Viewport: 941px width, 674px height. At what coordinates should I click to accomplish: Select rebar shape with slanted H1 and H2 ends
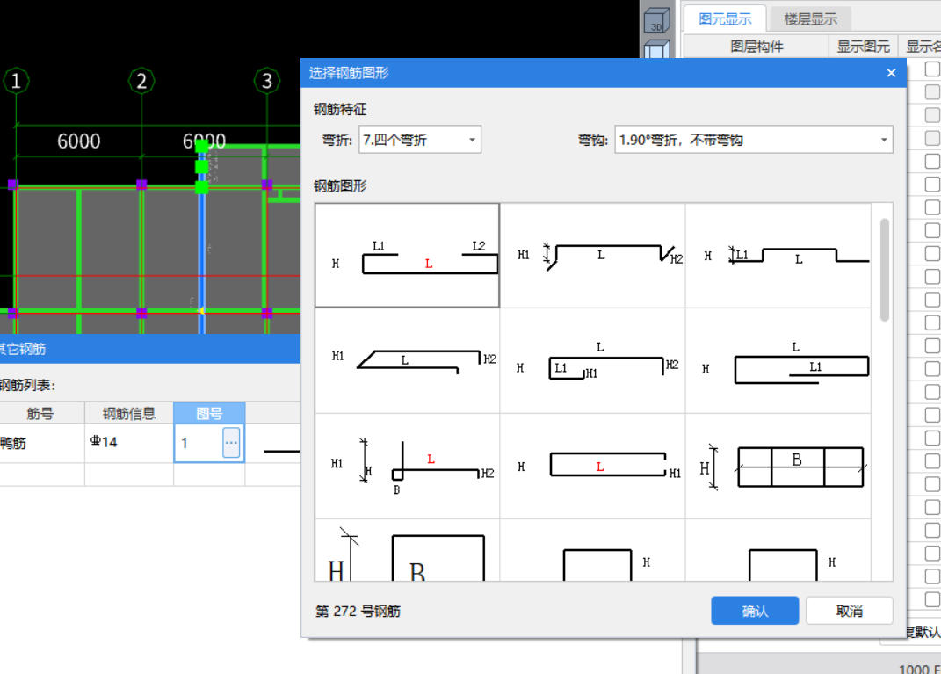pos(593,256)
